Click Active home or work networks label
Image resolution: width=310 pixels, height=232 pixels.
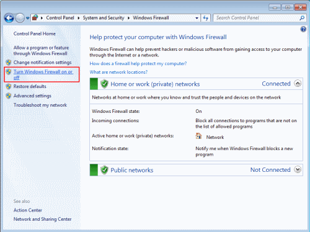click(133, 136)
